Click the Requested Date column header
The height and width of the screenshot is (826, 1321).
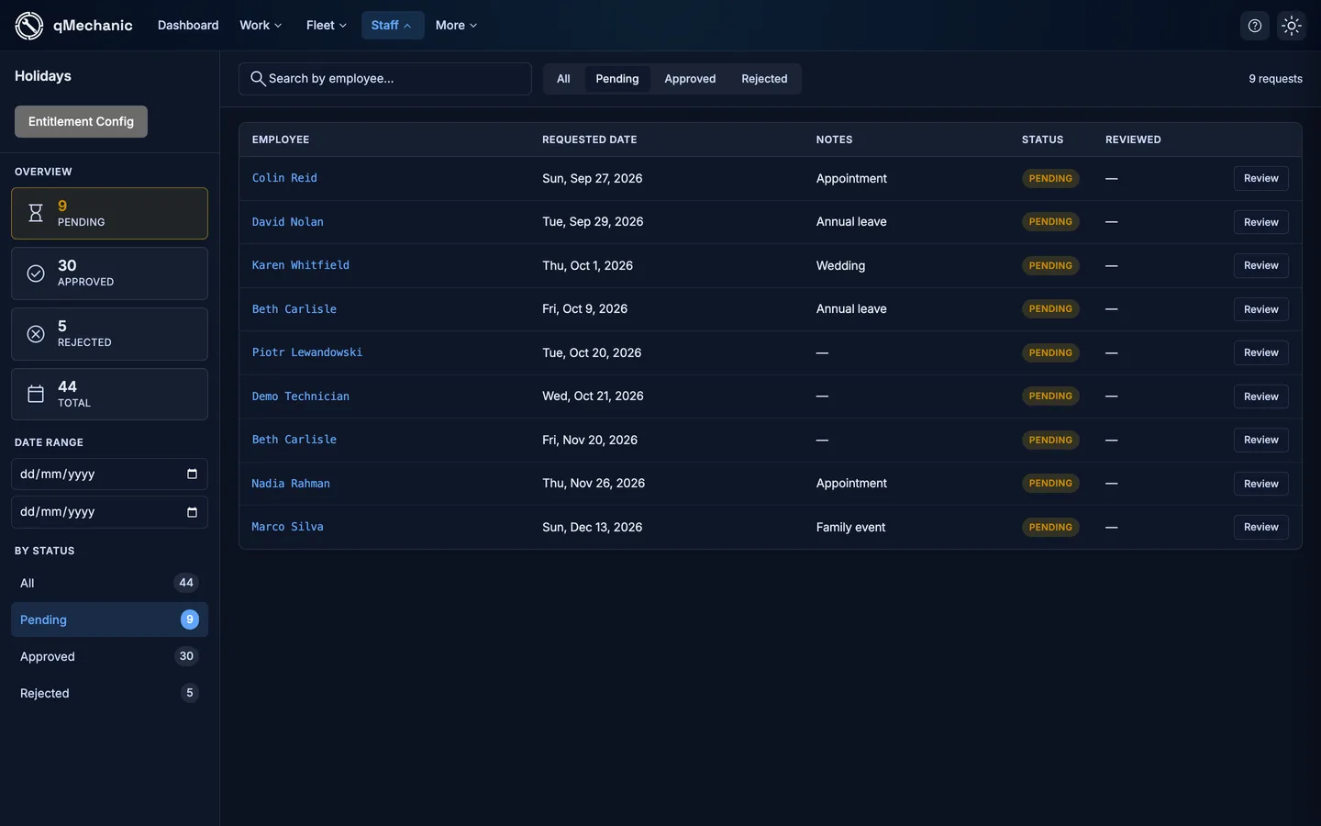tap(590, 140)
